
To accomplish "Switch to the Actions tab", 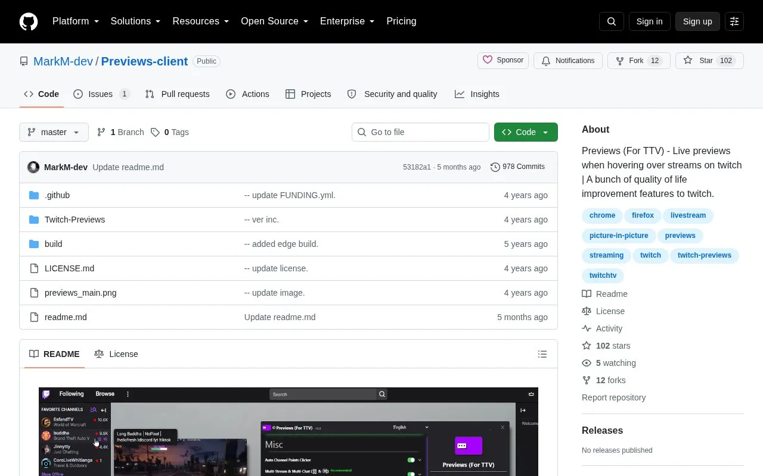I will click(x=247, y=94).
